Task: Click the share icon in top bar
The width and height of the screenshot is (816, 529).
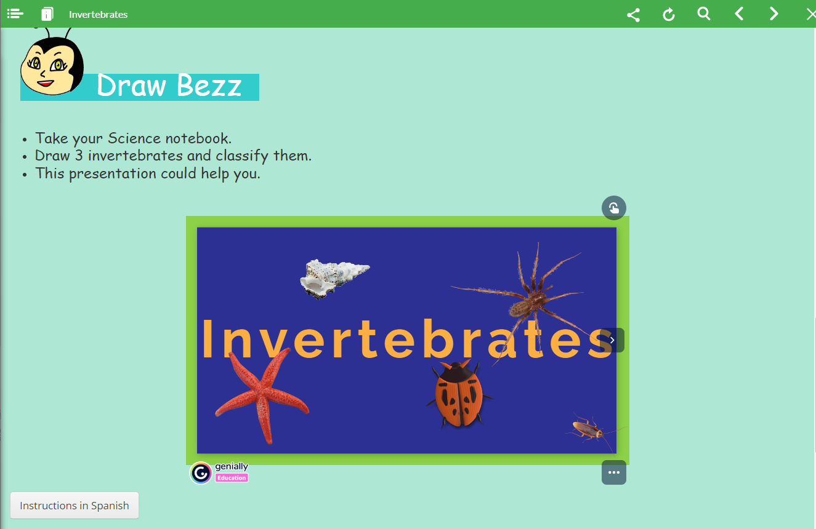Action: coord(633,14)
